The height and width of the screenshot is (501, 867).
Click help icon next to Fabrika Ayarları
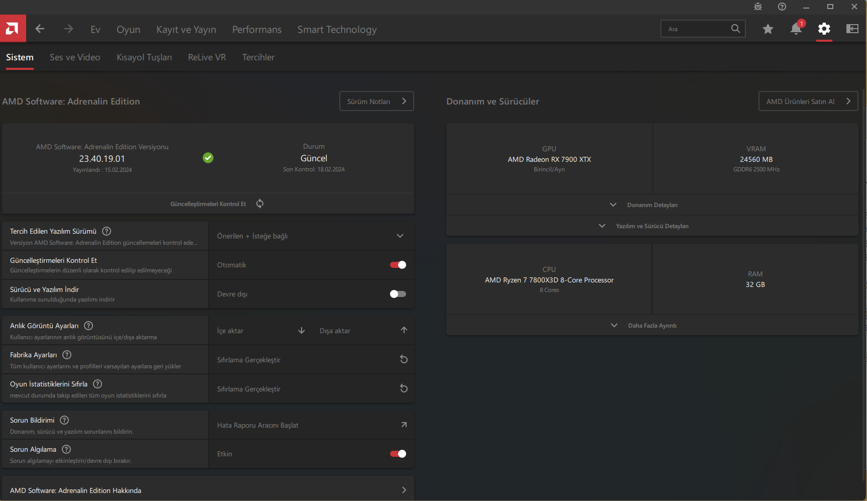click(67, 355)
